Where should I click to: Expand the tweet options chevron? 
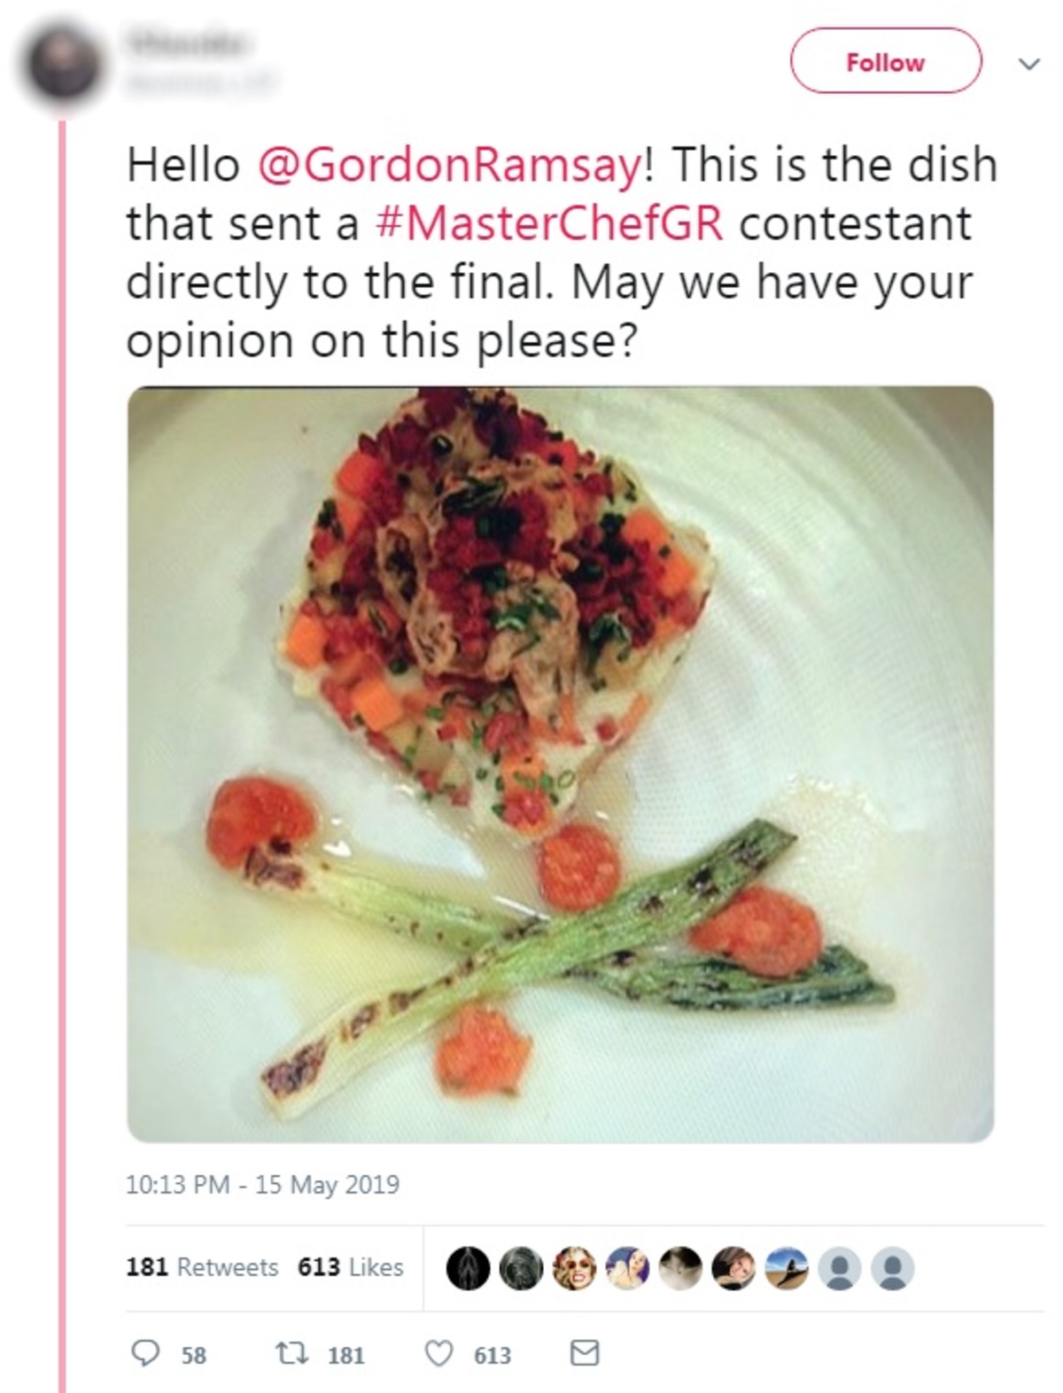[x=1028, y=64]
